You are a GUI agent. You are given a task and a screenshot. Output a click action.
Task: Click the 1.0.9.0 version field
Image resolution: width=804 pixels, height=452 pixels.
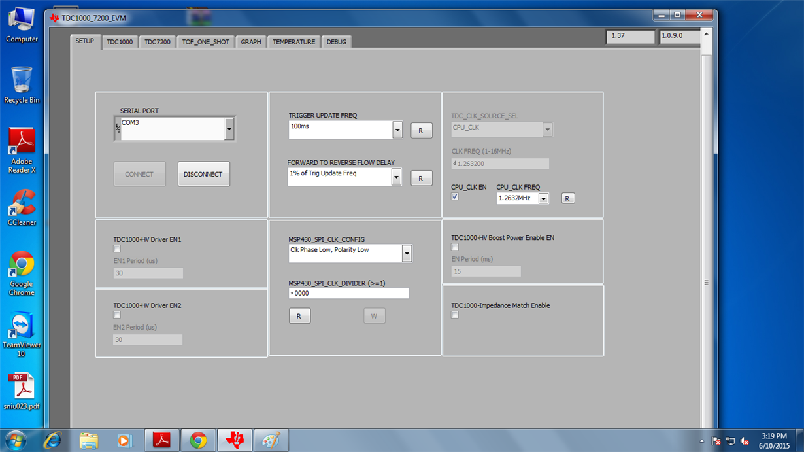click(x=679, y=37)
